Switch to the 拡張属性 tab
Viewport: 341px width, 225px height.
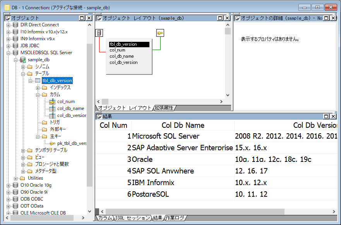tap(164, 108)
